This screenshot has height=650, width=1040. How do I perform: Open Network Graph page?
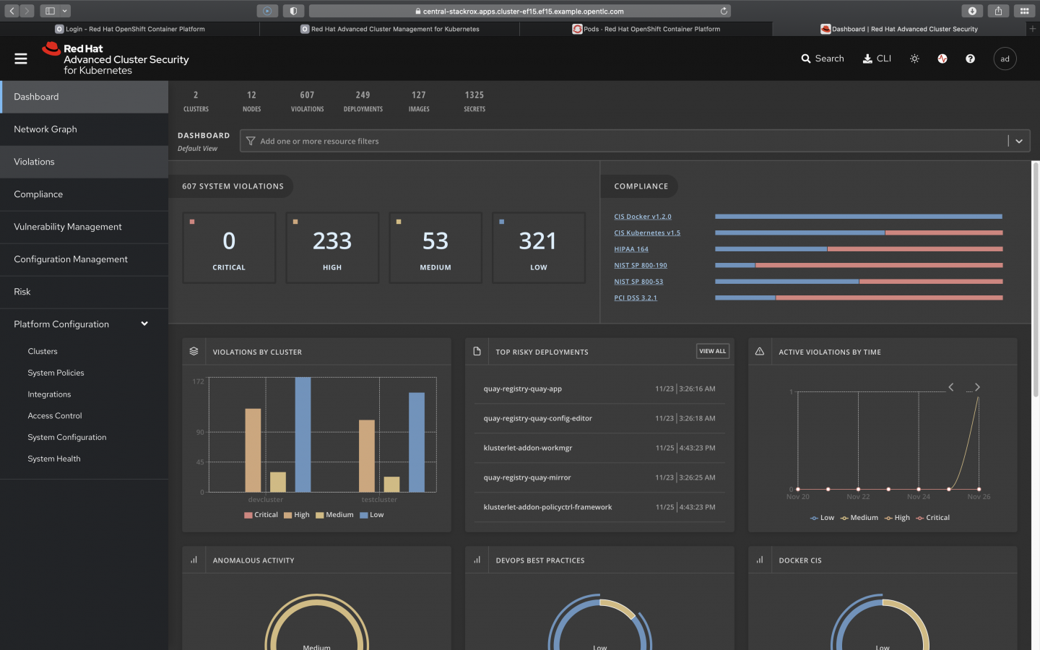[x=84, y=129]
